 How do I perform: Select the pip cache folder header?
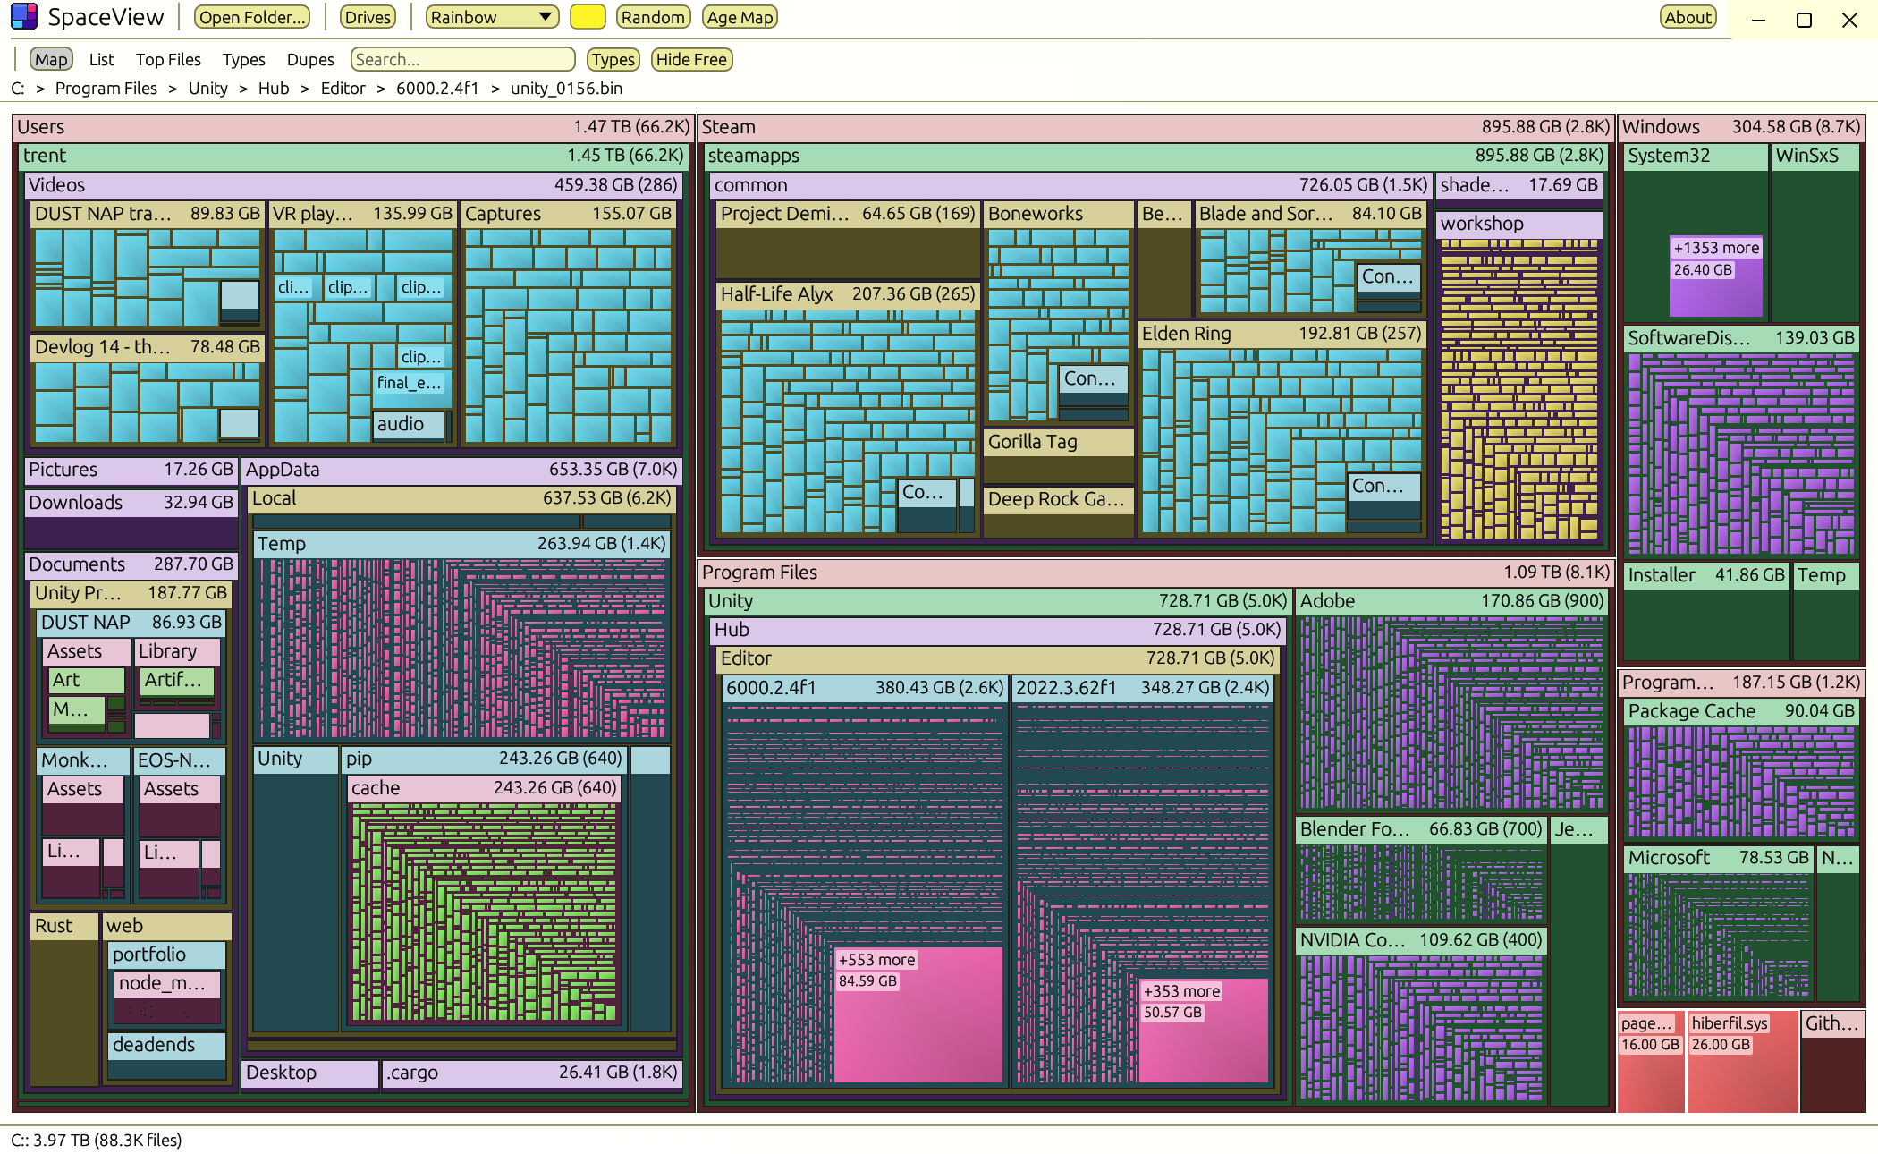483,787
